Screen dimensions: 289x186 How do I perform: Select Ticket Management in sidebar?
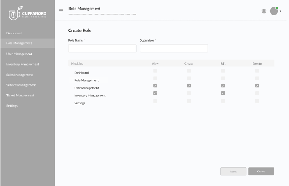(20, 95)
